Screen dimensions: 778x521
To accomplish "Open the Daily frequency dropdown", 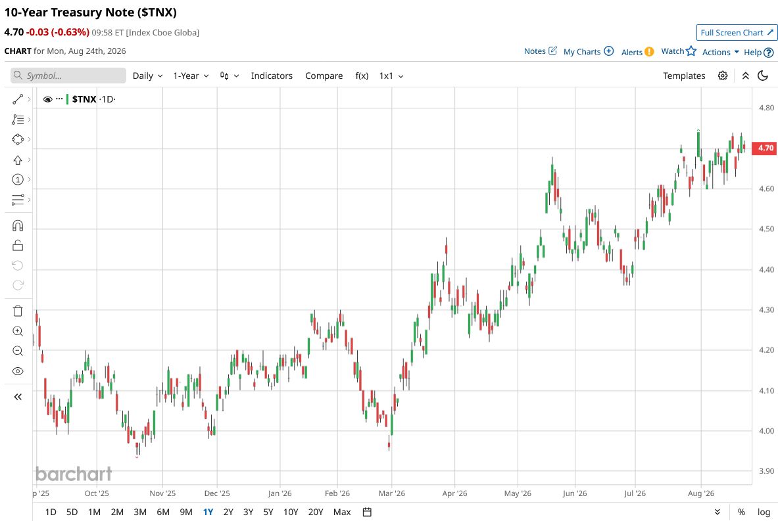I will (x=147, y=76).
